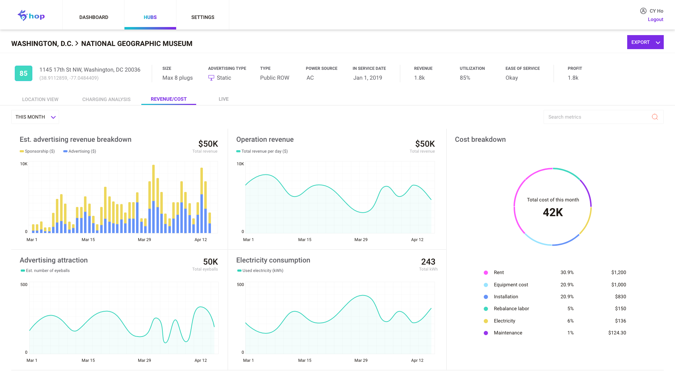Image resolution: width=675 pixels, height=379 pixels.
Task: Select the REVENUE/COST tab
Action: (169, 99)
